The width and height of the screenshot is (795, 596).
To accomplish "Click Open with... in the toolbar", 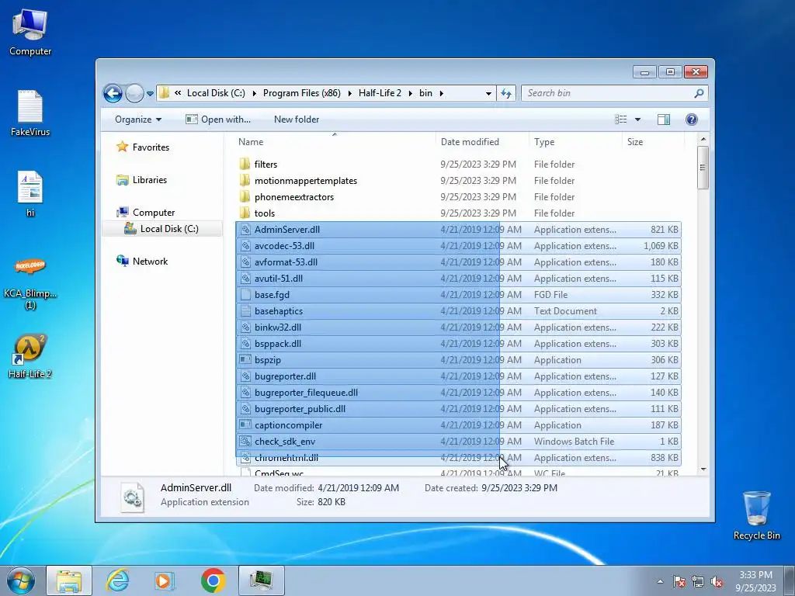I will [x=218, y=120].
